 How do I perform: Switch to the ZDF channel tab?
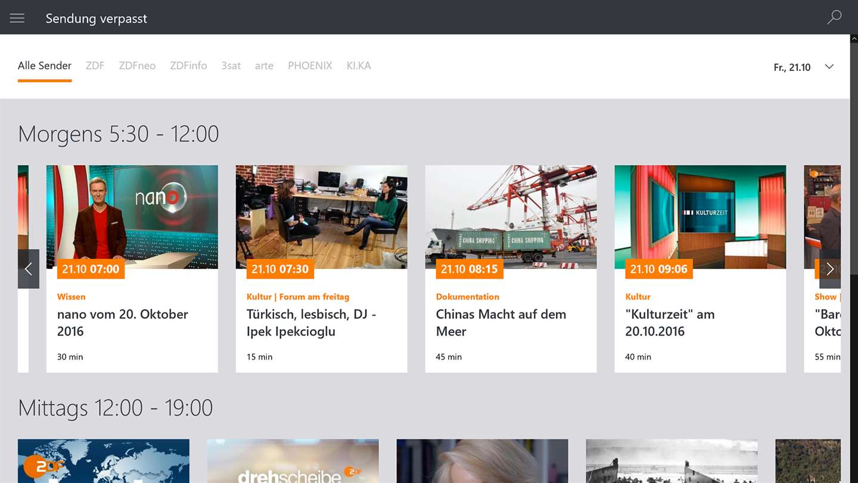tap(95, 66)
